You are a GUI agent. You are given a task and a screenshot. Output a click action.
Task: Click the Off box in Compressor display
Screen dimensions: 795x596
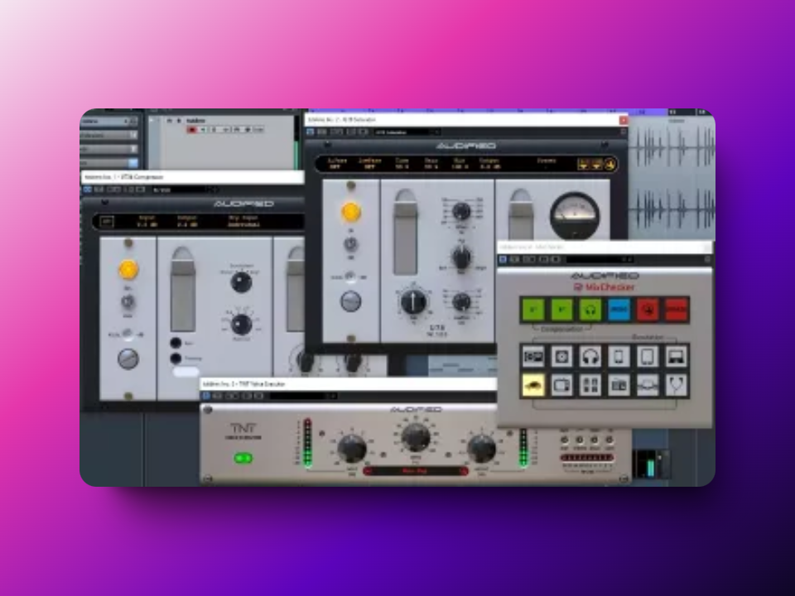coord(107,222)
